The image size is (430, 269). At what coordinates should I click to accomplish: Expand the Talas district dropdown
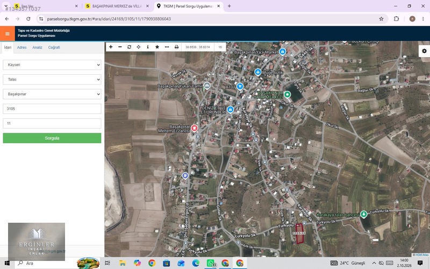(x=52, y=79)
